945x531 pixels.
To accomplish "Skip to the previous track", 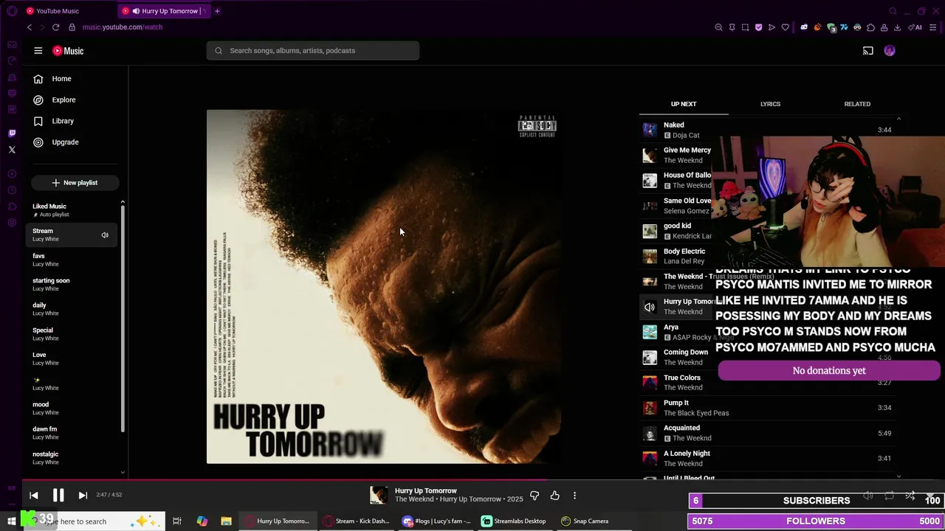I will (34, 496).
